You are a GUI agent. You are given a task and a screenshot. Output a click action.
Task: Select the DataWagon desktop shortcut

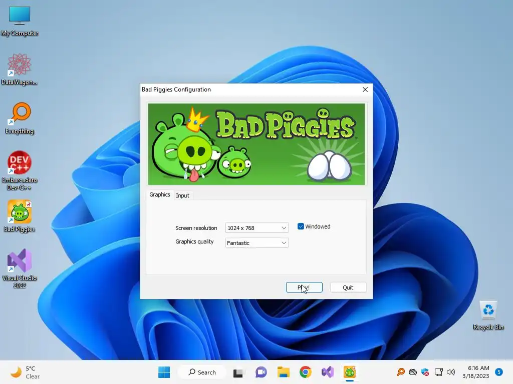coord(19,69)
